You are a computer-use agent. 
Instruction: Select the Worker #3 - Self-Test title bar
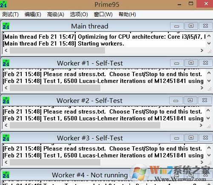pyautogui.click(x=90, y=138)
